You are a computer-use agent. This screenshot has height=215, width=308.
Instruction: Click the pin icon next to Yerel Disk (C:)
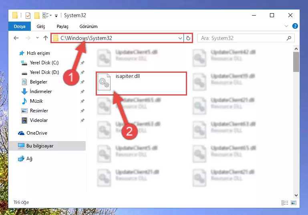[x=82, y=63]
